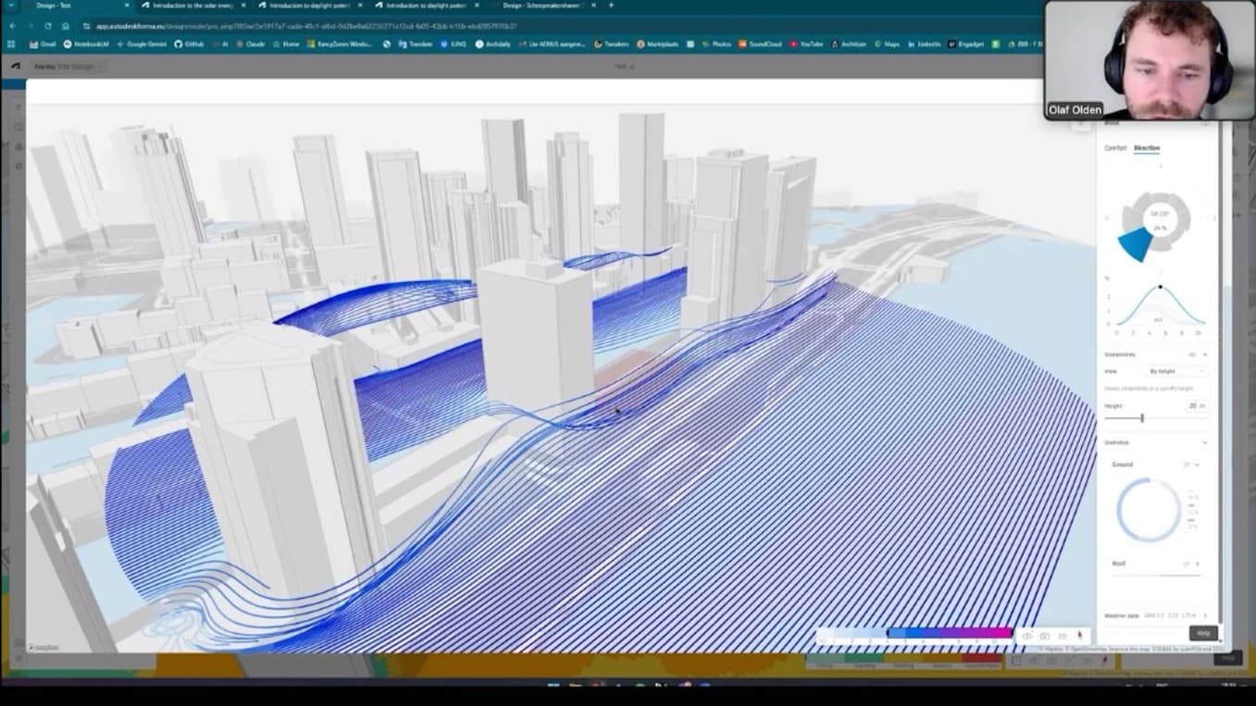Open the Archistar bookmark
Screen dimensions: 1256x706
[x=849, y=43]
